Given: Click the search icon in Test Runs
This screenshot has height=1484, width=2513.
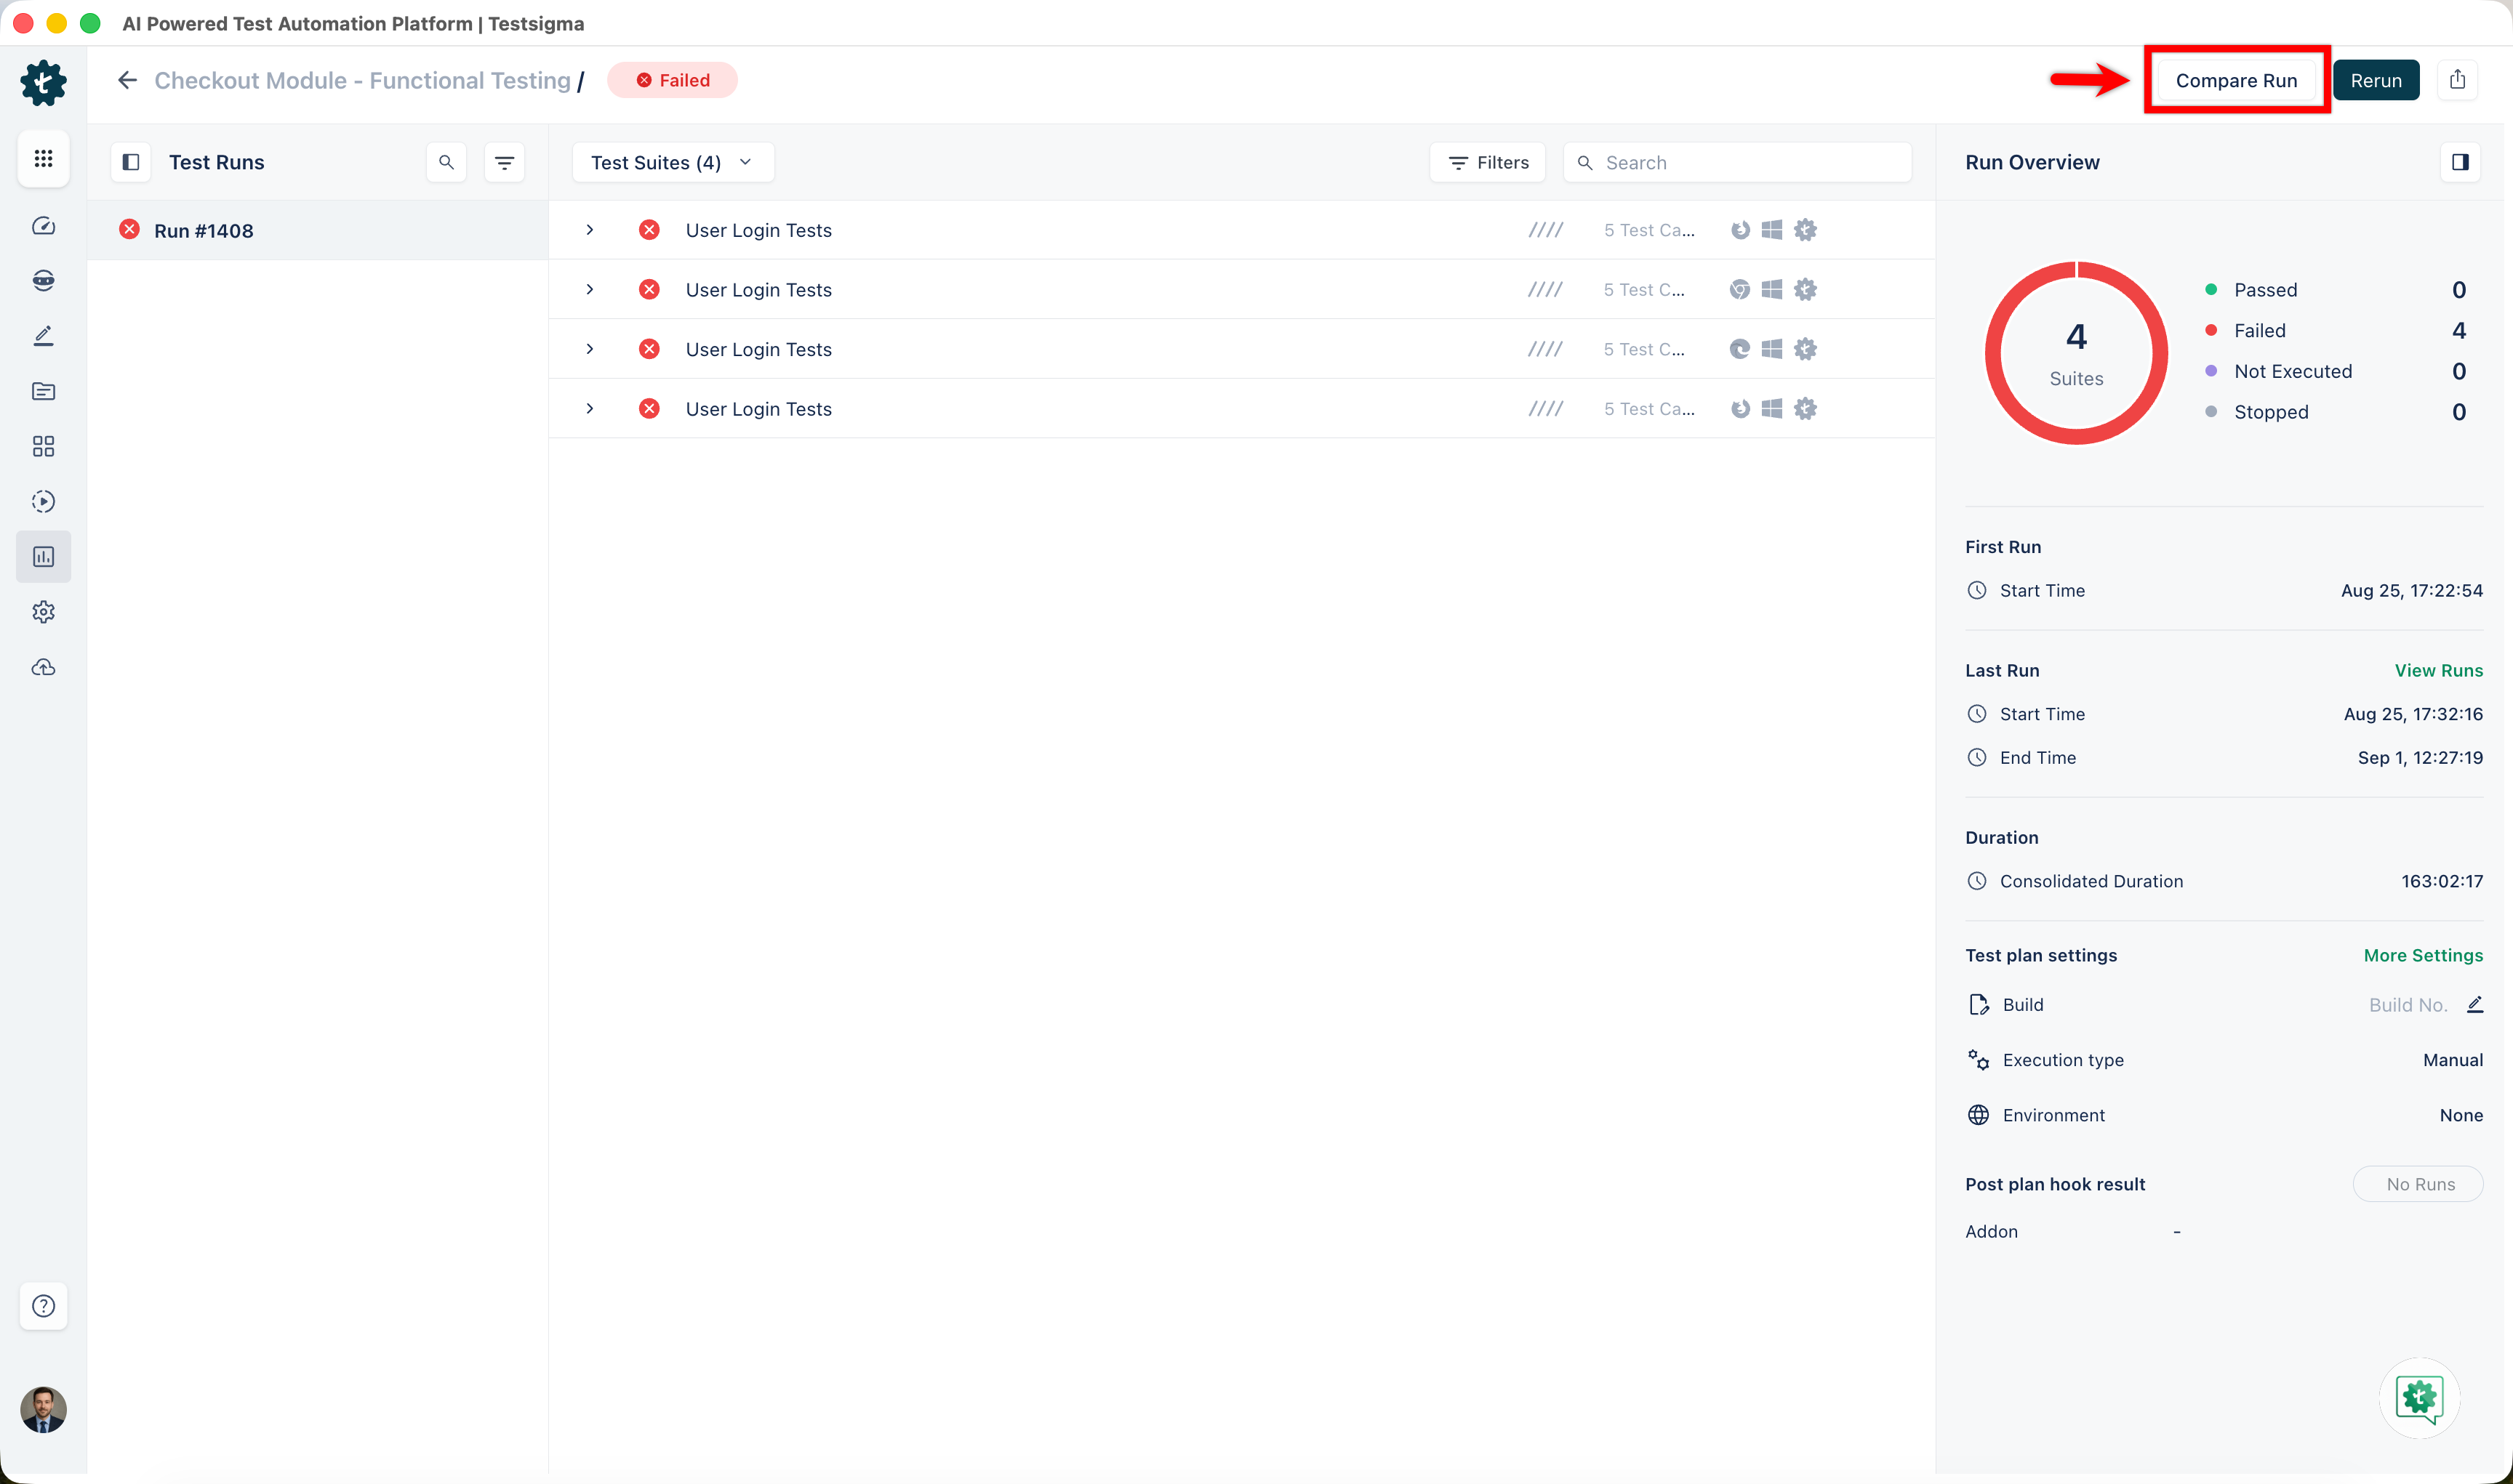Looking at the screenshot, I should [446, 162].
